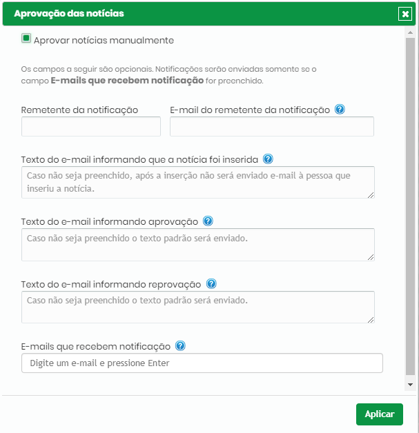Click help icon next to informando aprovação

[208, 221]
